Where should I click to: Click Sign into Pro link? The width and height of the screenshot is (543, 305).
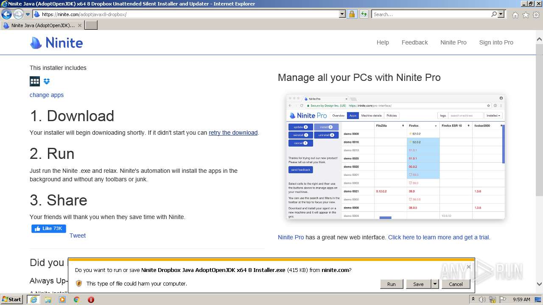(x=496, y=42)
